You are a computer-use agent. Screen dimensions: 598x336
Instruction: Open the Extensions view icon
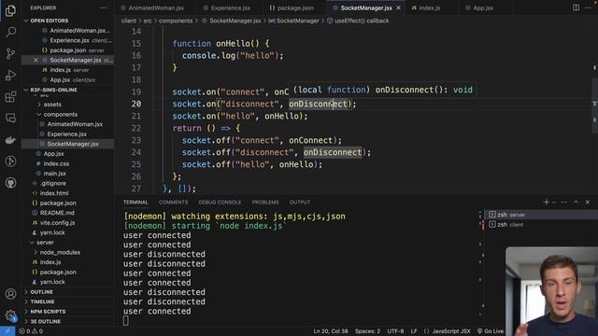pos(10,97)
